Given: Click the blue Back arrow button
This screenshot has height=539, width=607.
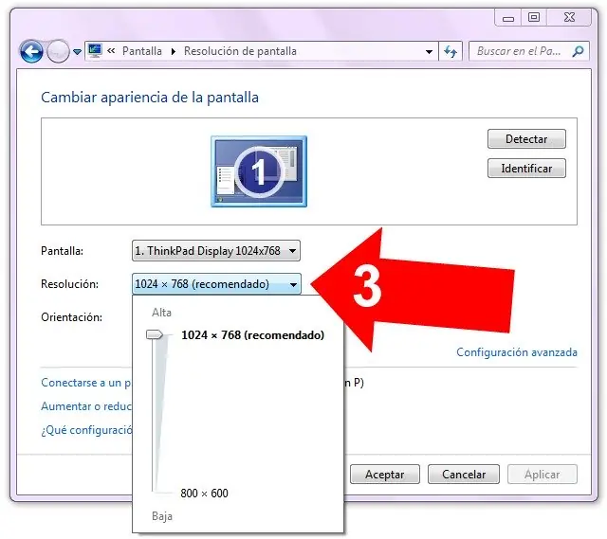Looking at the screenshot, I should (31, 51).
